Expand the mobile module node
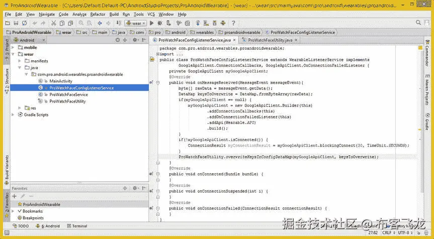 click(x=13, y=48)
